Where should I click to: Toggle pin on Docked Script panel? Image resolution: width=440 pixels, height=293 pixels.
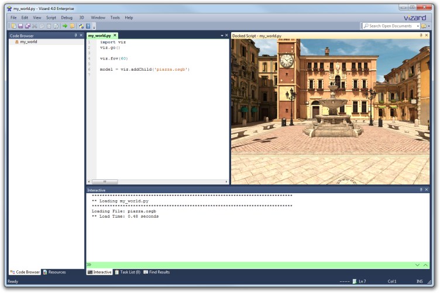coord(421,36)
